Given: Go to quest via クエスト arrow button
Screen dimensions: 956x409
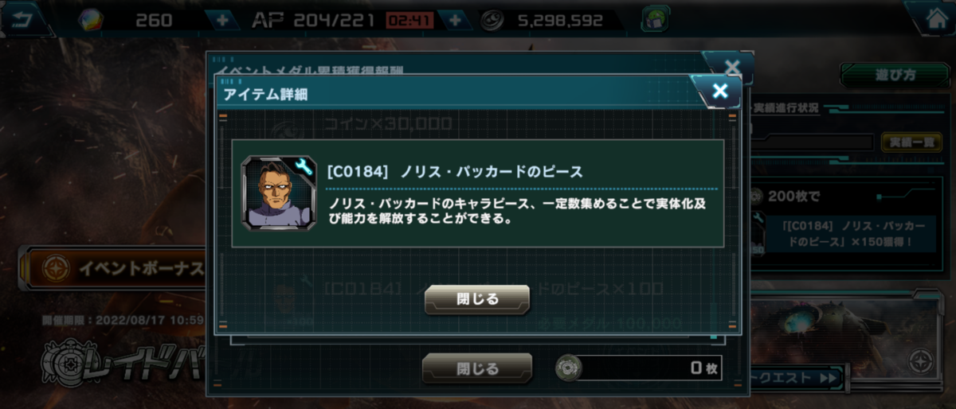Looking at the screenshot, I should [x=797, y=378].
